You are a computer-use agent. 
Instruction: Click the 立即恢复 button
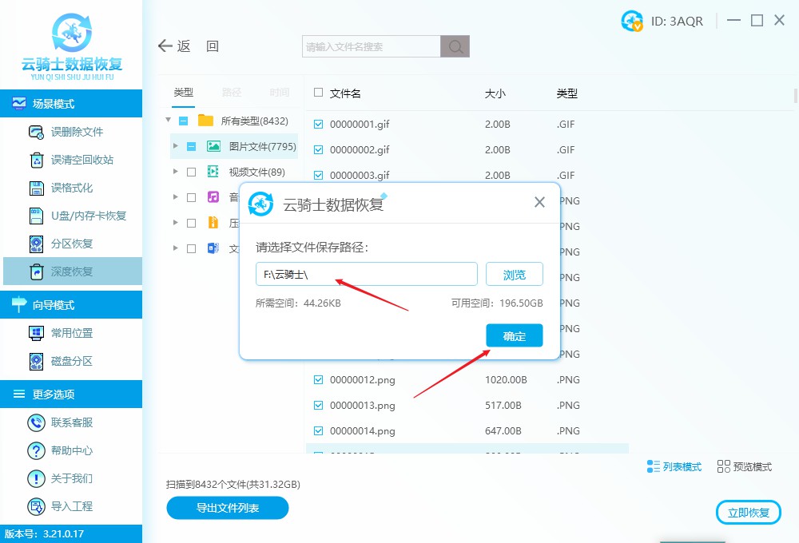(x=748, y=513)
